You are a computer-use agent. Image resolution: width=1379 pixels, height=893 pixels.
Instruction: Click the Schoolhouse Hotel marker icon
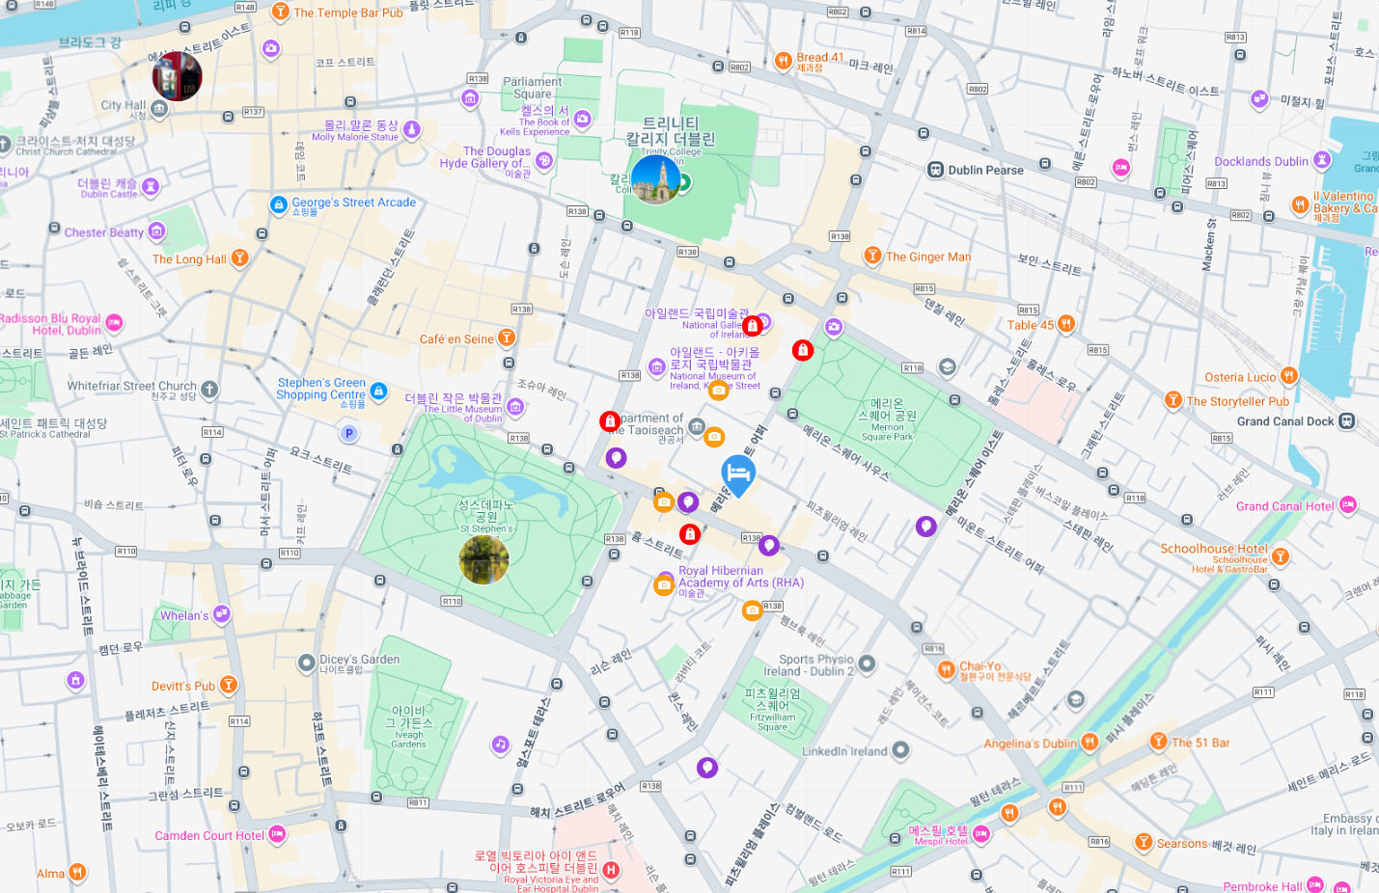[x=1281, y=556]
